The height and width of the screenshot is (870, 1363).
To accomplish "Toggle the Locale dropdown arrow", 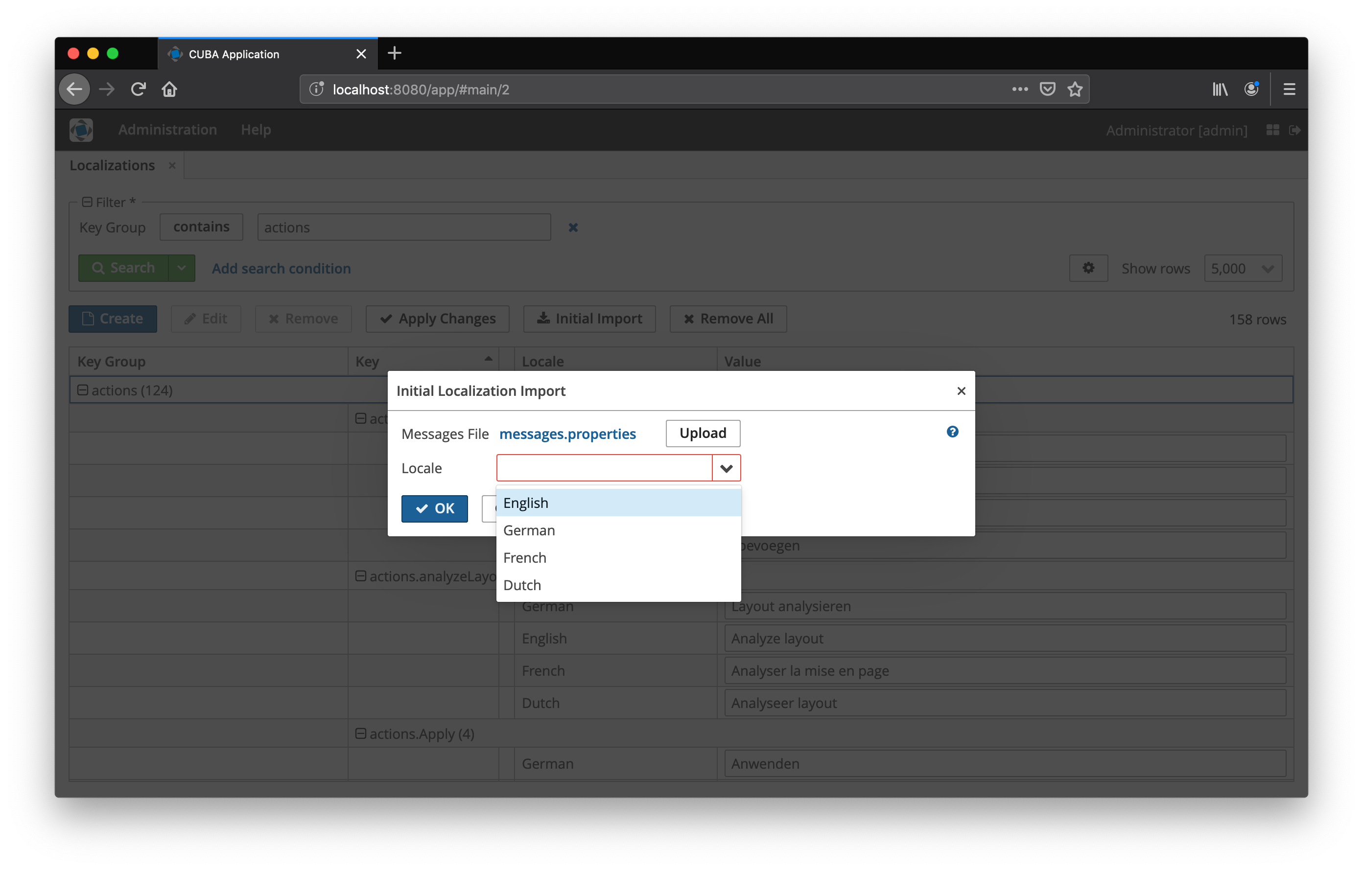I will coord(726,468).
